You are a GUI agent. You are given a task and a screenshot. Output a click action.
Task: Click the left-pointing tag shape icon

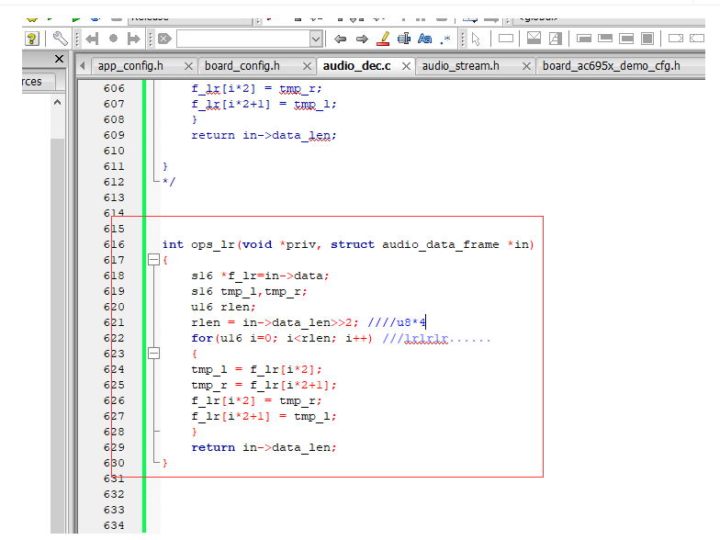(697, 39)
